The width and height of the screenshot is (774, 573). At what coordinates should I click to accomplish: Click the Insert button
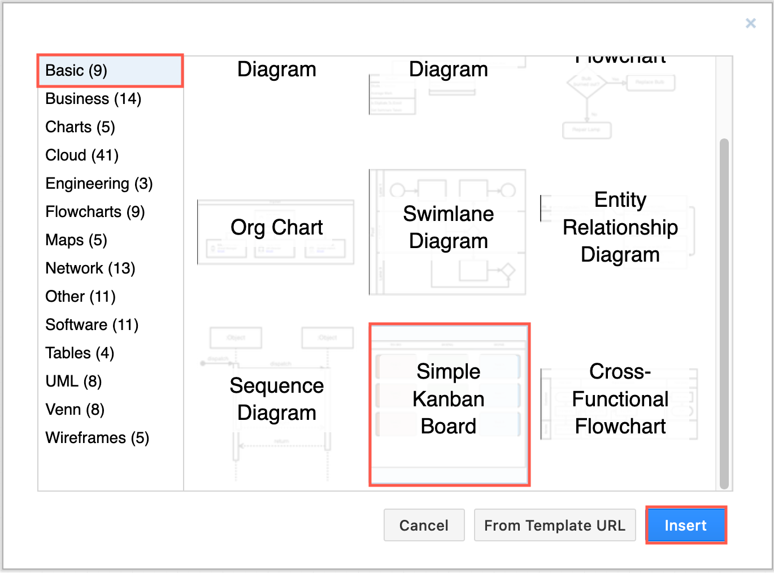tap(685, 525)
